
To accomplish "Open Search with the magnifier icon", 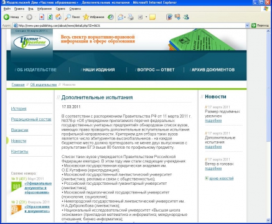I will pos(72,17).
